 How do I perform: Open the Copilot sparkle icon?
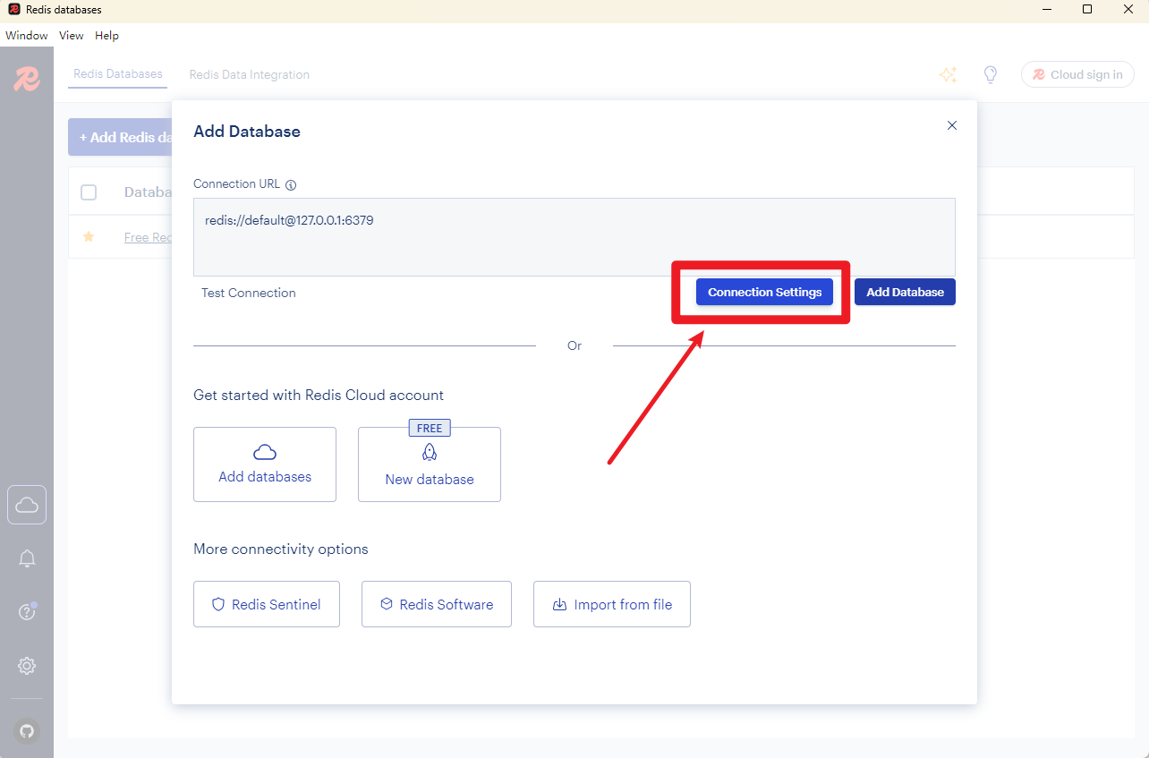949,75
